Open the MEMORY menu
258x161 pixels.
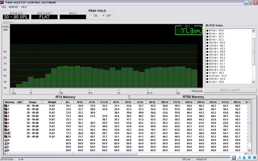(13, 7)
